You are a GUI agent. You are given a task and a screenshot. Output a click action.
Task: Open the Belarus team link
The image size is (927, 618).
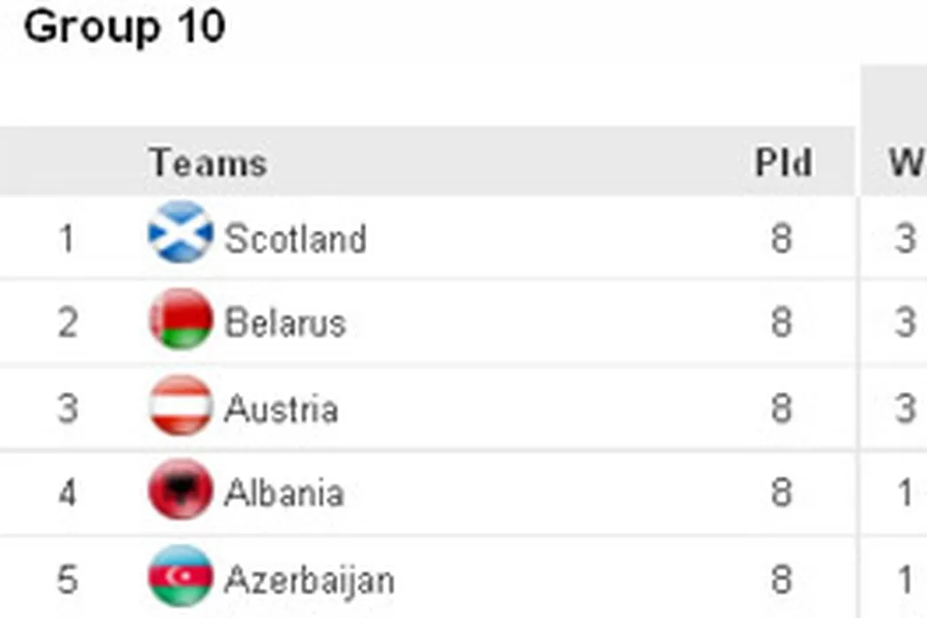pos(284,323)
